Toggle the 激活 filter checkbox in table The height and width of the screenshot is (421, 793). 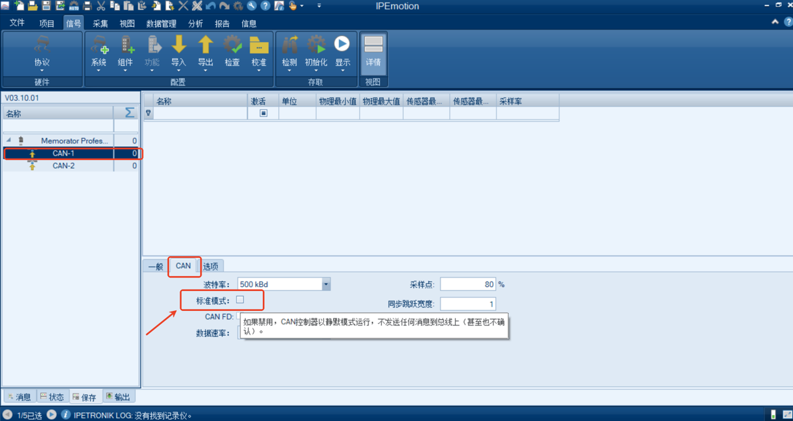coord(263,113)
